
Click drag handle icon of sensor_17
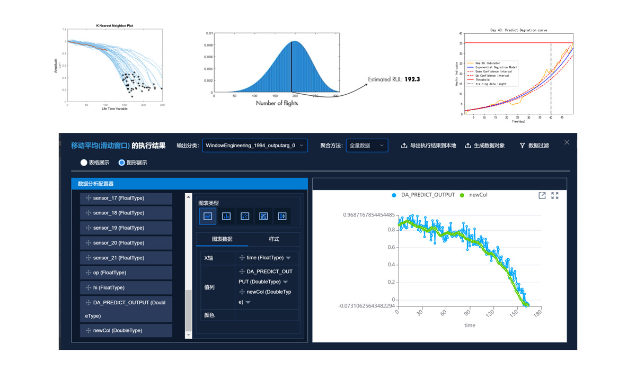coord(88,198)
